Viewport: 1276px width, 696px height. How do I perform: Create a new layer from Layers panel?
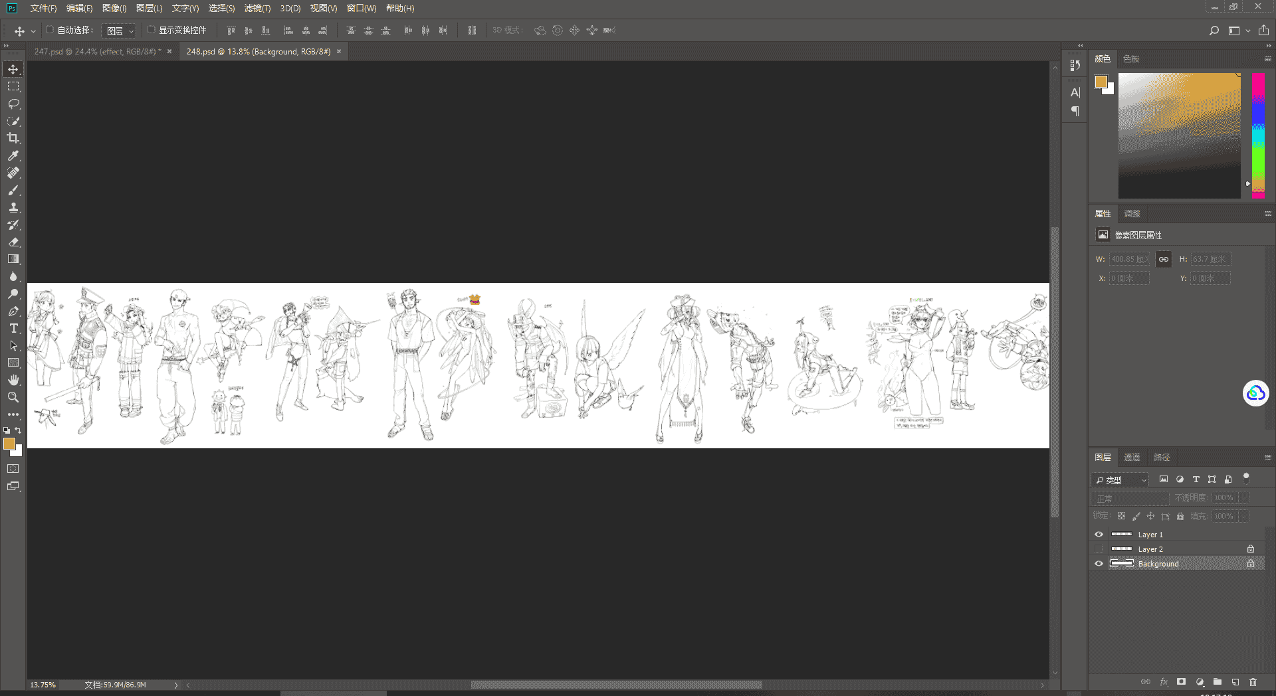pyautogui.click(x=1235, y=681)
